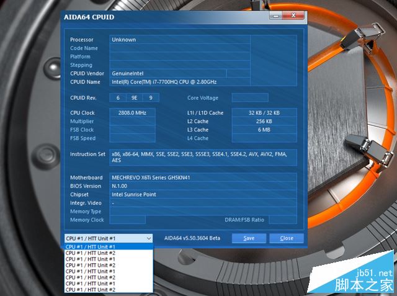
Task: Click the CPUID Rev. value '9' in the last box
Action: click(x=151, y=98)
